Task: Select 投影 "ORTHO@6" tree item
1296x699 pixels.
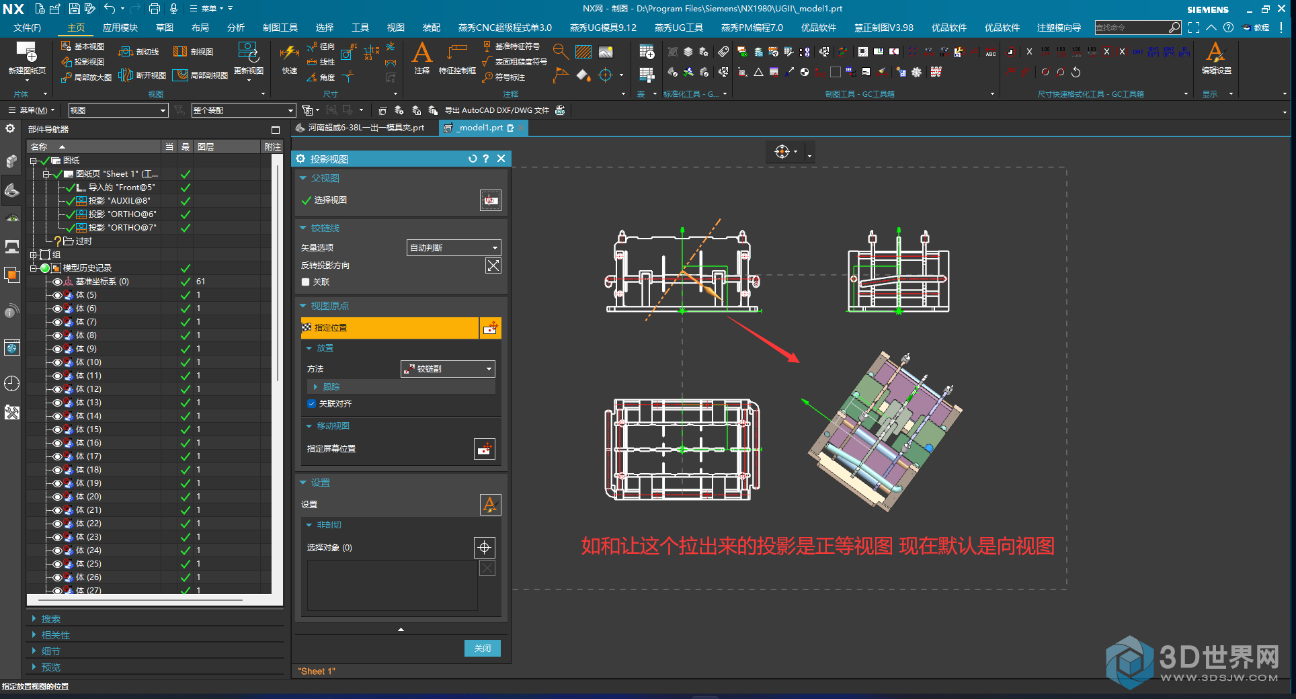Action: pyautogui.click(x=122, y=214)
